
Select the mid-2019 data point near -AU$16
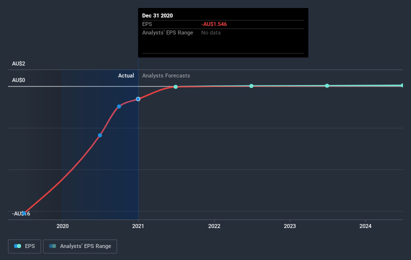click(24, 213)
